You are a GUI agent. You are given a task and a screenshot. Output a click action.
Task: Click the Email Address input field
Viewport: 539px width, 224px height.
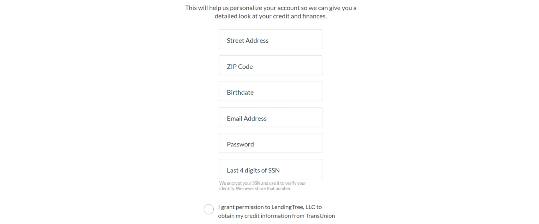pos(270,117)
